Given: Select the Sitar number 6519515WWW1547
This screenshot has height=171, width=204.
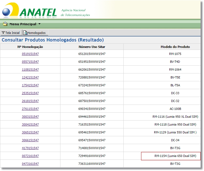Looking at the screenshot, I should pyautogui.click(x=92, y=62).
